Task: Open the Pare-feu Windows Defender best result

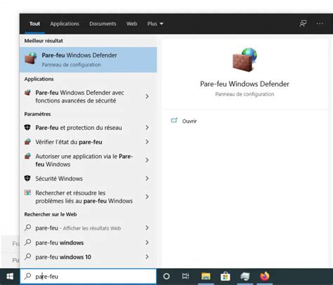Action: coord(89,60)
